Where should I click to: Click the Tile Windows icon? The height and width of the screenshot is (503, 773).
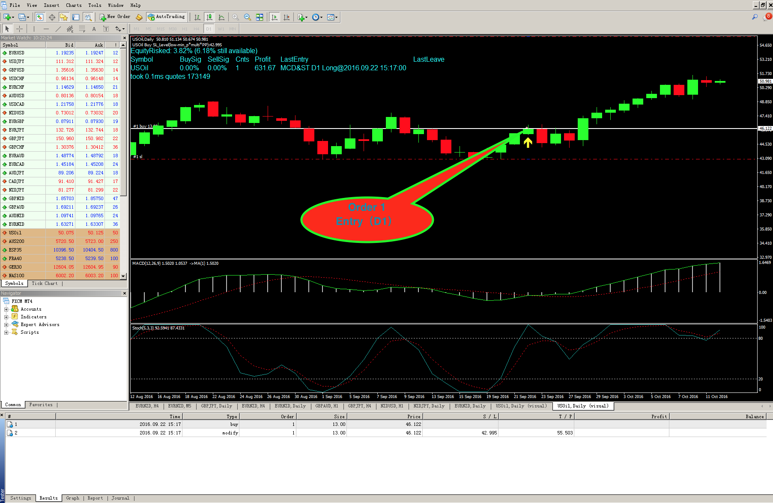click(260, 17)
